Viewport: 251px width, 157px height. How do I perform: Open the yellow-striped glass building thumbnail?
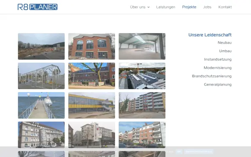tap(92, 105)
